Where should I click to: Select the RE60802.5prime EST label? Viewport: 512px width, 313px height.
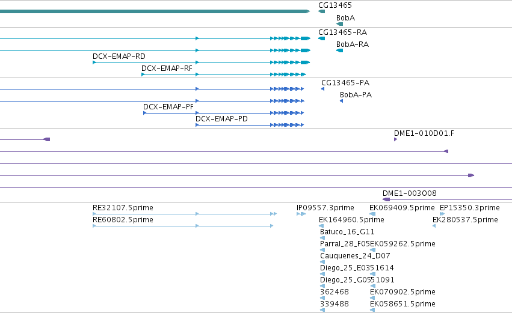(x=123, y=220)
